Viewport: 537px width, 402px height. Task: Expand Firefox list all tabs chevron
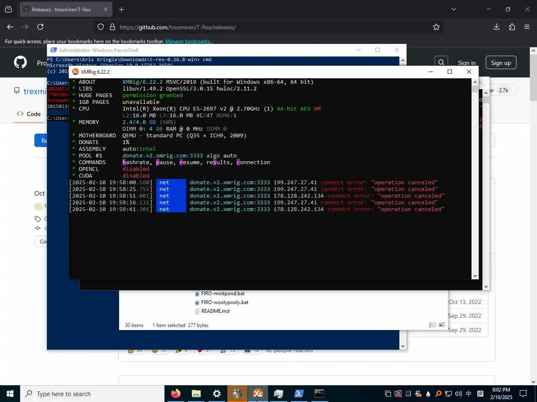[x=454, y=9]
